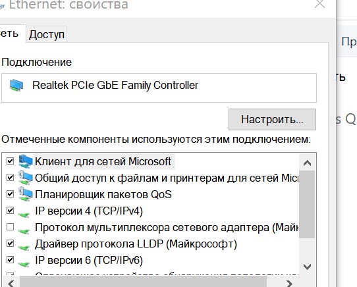This screenshot has height=287, width=357.
Task: Select the Microsoft network client icon
Action: click(x=26, y=161)
